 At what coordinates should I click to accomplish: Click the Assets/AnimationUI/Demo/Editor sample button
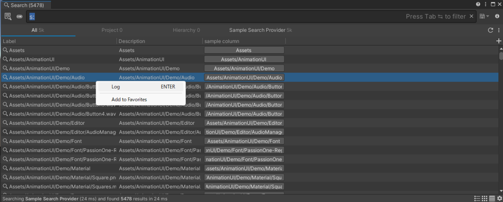(x=244, y=123)
